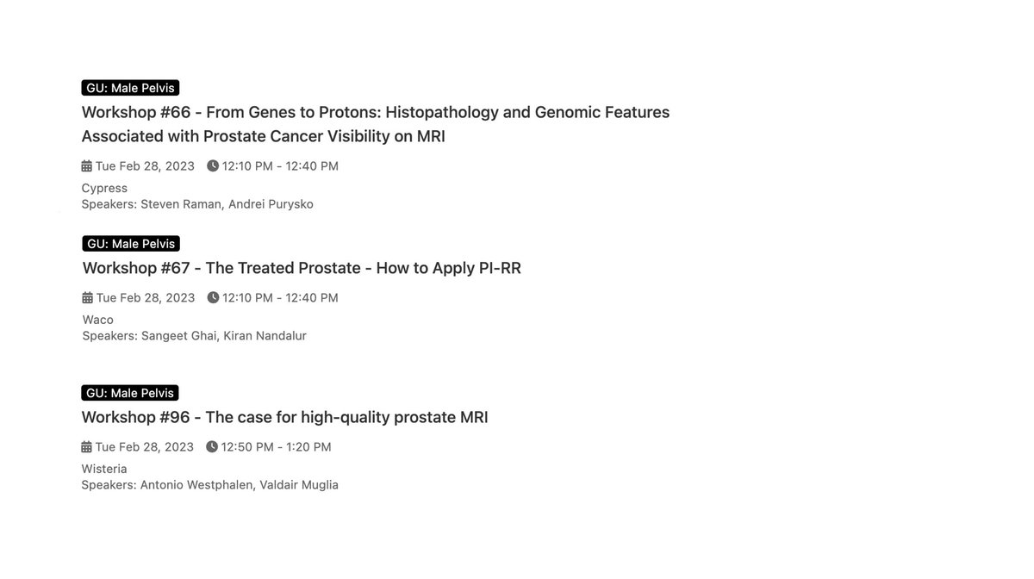Click calendar icon for Workshop #66 date
Viewport: 1034px width, 579px height.
tap(86, 165)
